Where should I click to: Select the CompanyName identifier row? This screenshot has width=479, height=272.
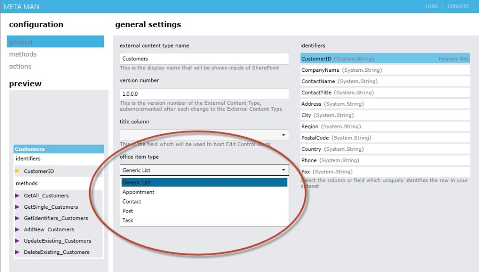pyautogui.click(x=385, y=70)
